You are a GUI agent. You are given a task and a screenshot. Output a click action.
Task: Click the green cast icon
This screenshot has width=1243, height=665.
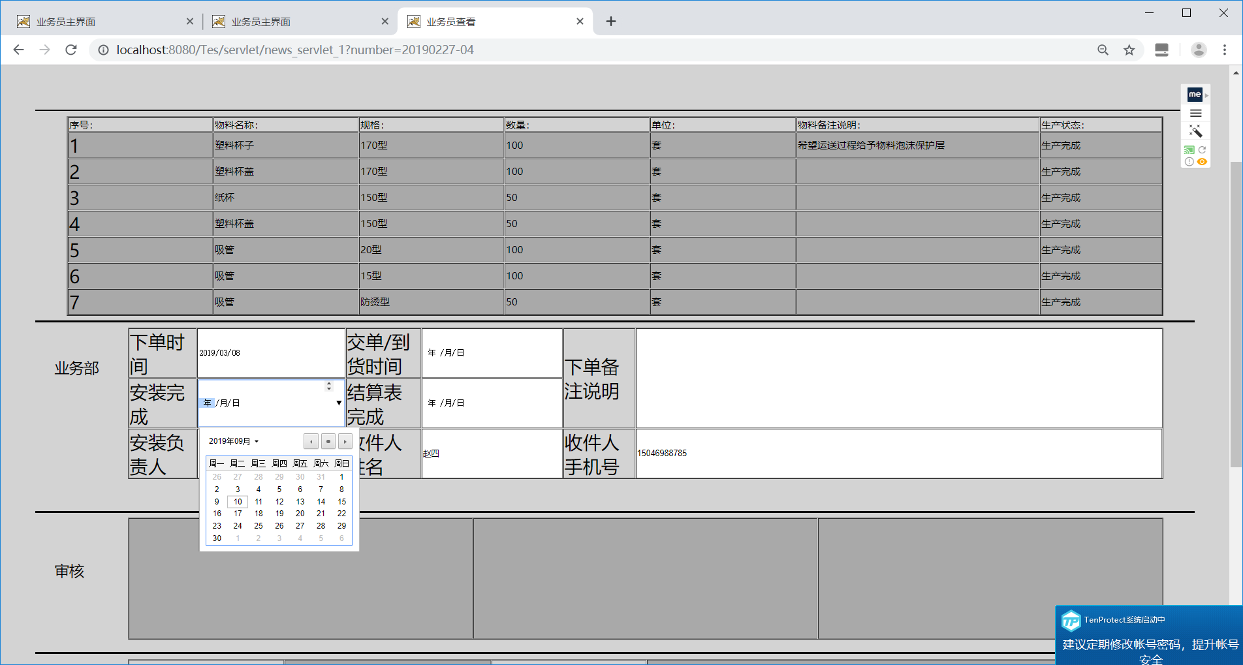pyautogui.click(x=1189, y=150)
